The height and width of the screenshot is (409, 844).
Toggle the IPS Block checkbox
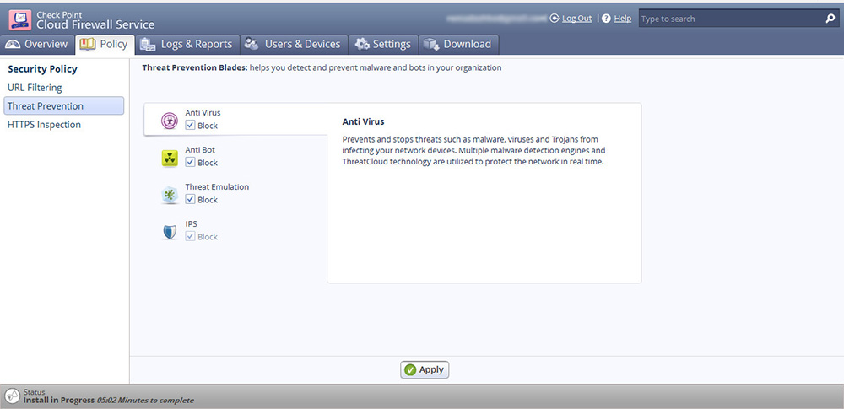190,236
